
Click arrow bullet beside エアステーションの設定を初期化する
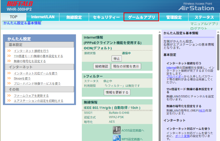9,100
